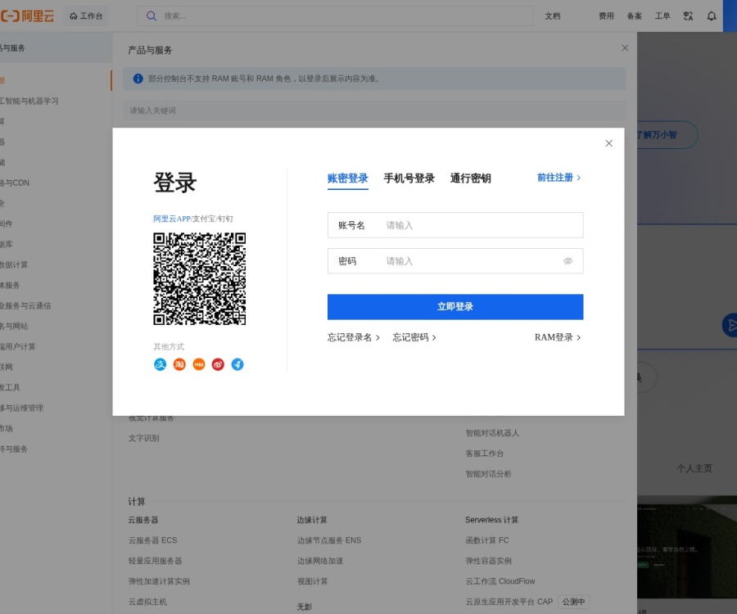Image resolution: width=737 pixels, height=614 pixels.
Task: Open 云原生应用开发平台 CAP product
Action: (509, 602)
